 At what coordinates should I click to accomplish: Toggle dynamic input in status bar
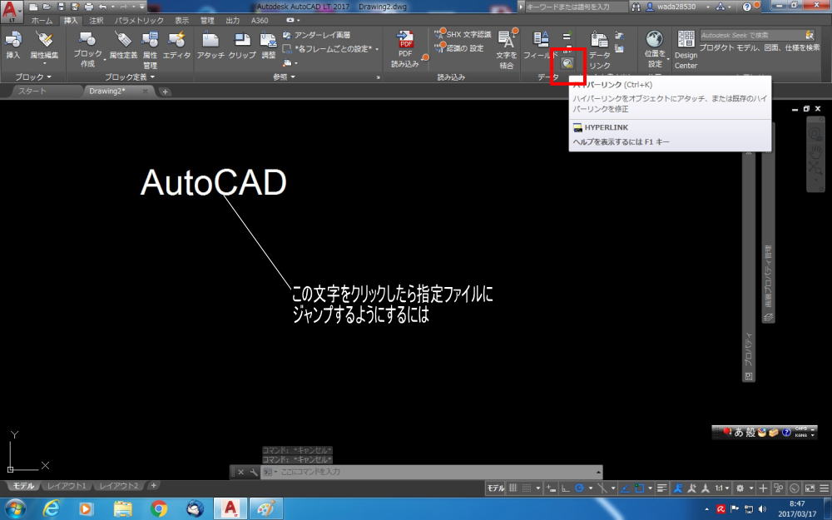pos(552,488)
